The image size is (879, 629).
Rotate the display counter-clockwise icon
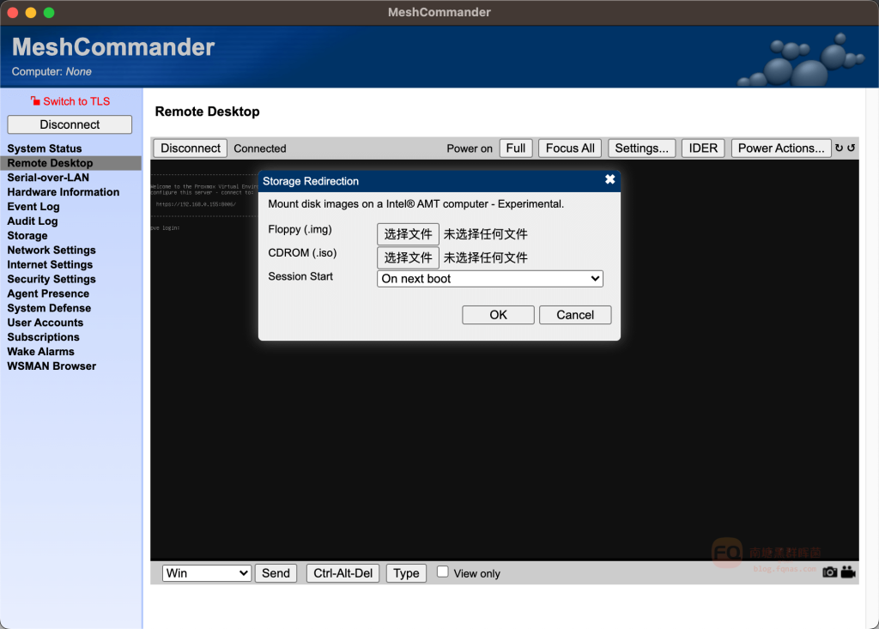[x=852, y=148]
